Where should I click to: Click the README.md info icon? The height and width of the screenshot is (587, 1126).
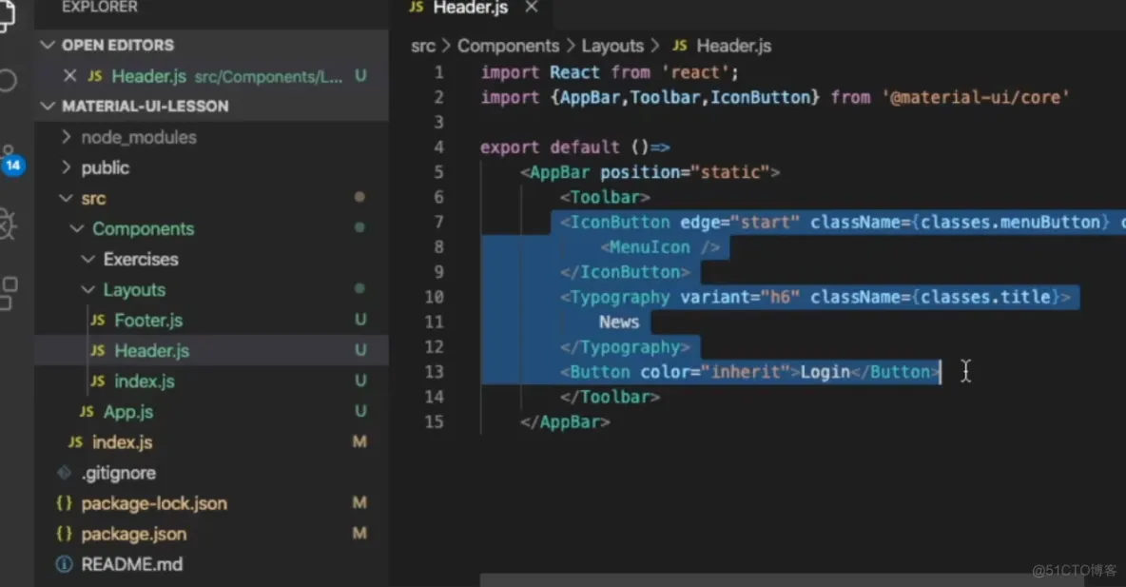pyautogui.click(x=62, y=564)
